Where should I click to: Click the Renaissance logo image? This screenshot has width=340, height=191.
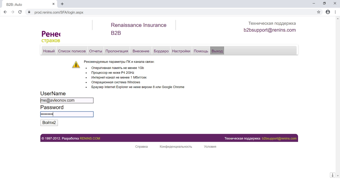click(x=51, y=37)
